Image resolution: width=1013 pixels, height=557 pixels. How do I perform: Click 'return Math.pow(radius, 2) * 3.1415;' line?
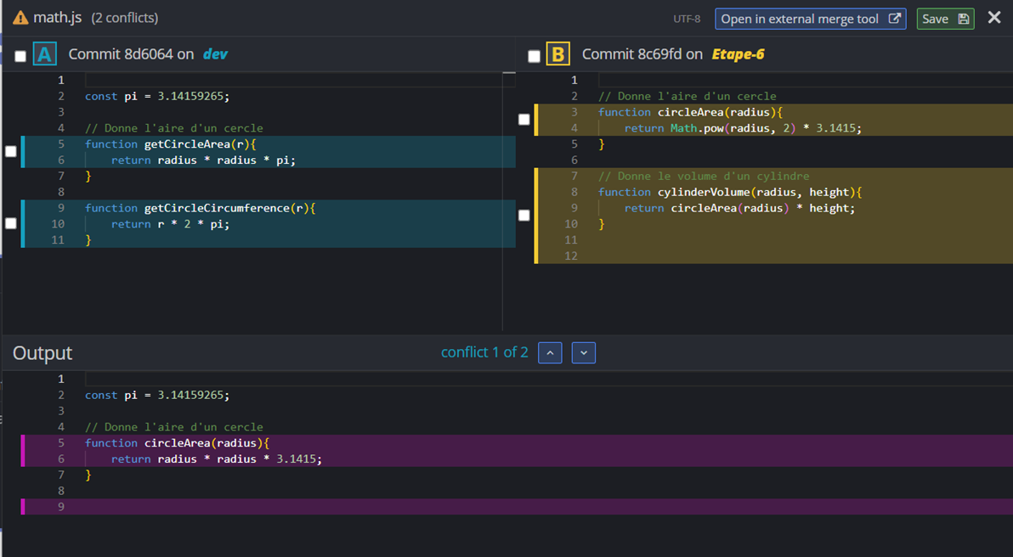coord(743,128)
